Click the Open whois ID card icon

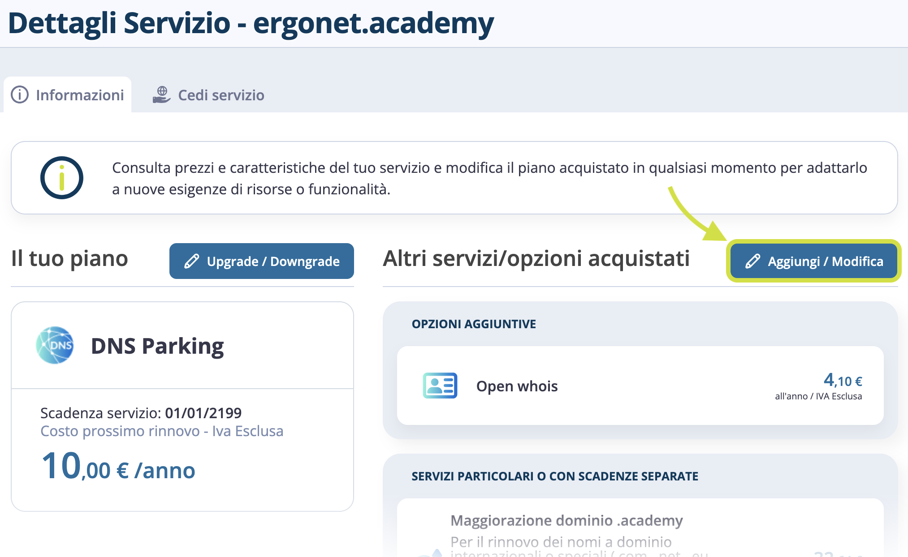click(x=440, y=386)
